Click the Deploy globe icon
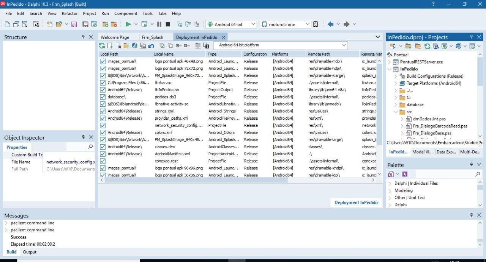The image size is (486, 262). point(134,45)
